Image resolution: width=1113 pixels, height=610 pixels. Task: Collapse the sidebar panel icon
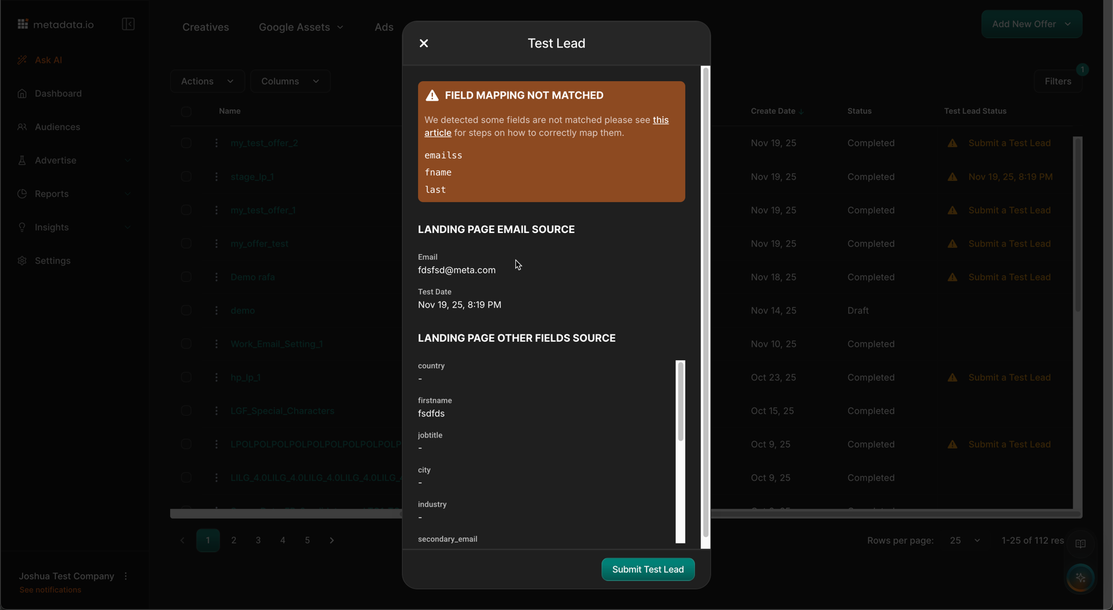[x=128, y=24]
